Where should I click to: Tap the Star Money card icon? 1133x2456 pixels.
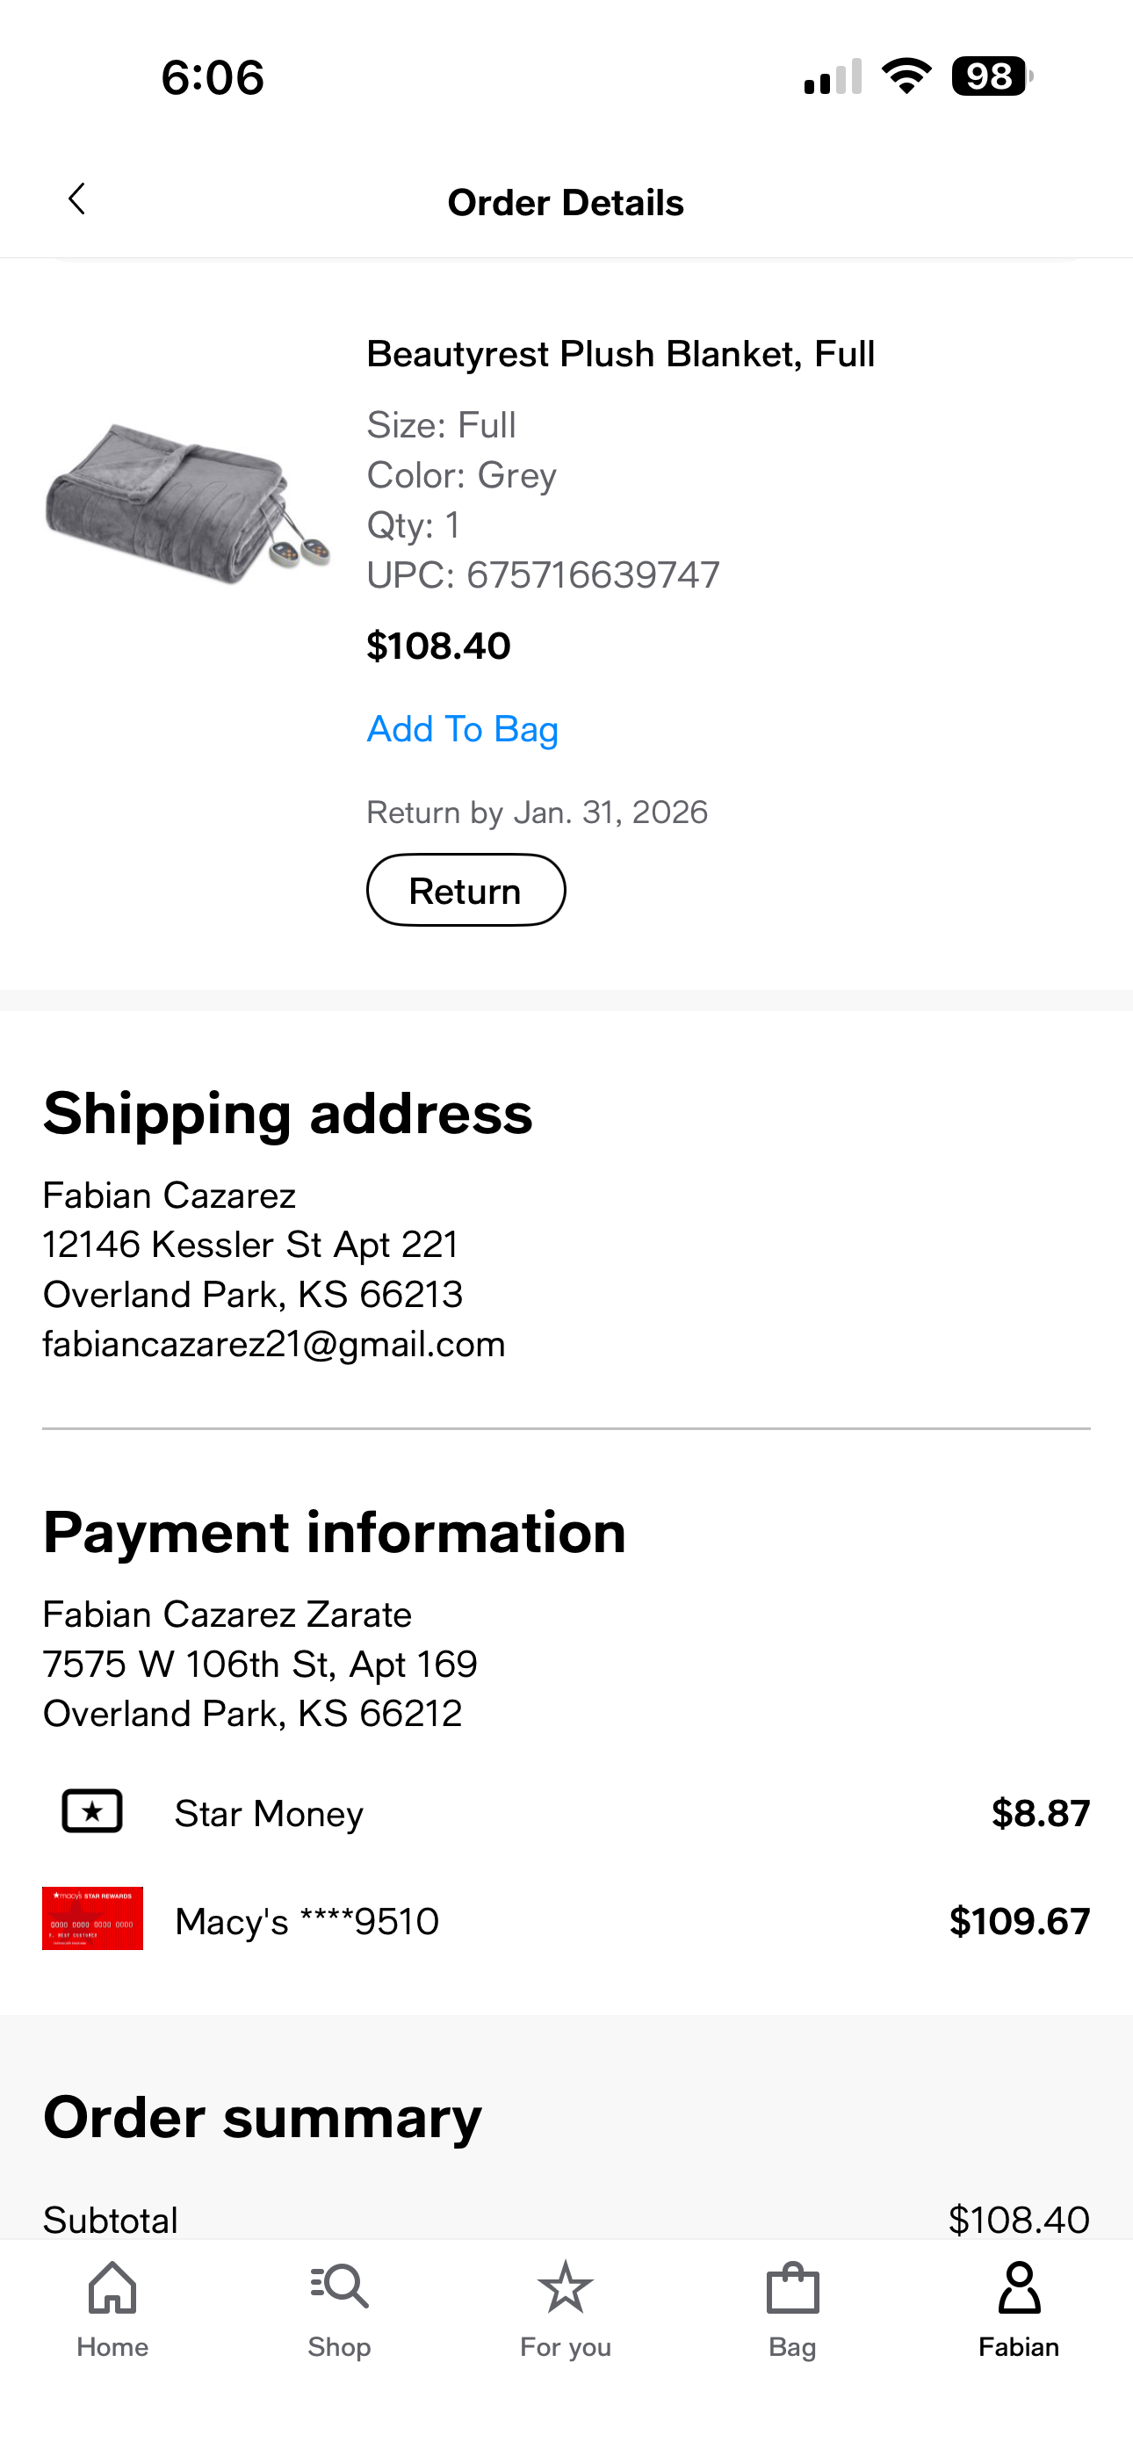(x=92, y=1811)
